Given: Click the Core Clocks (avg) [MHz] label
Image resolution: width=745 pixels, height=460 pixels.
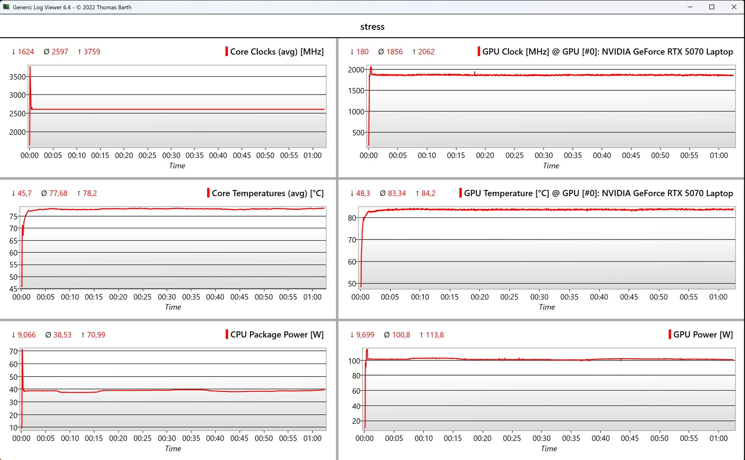Looking at the screenshot, I should [277, 52].
